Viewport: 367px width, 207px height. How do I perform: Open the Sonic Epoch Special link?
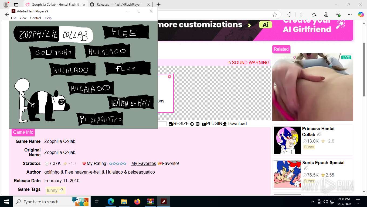click(323, 163)
